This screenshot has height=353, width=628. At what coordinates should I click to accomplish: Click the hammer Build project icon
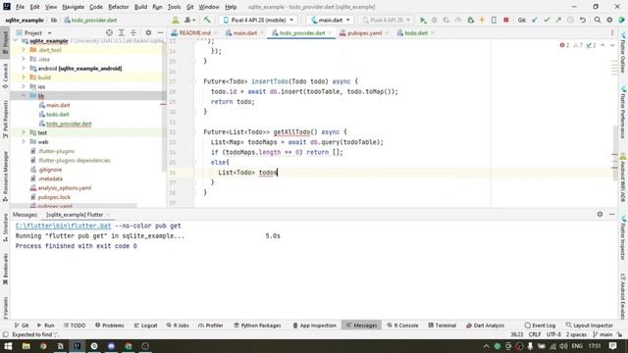[207, 20]
